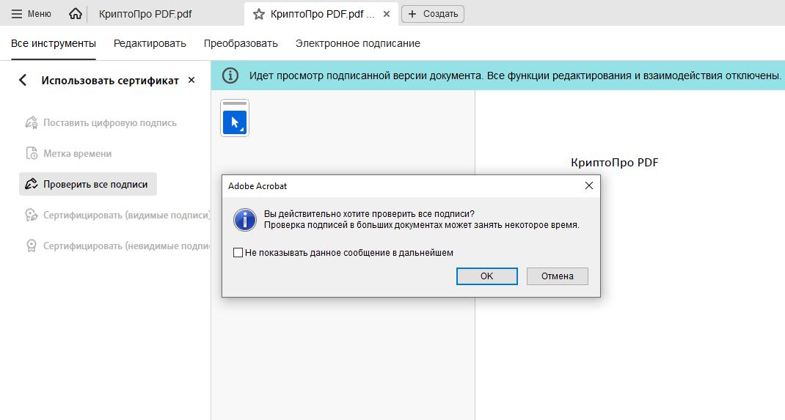The width and height of the screenshot is (785, 420).
Task: Open the Редактировать tab
Action: (x=150, y=43)
